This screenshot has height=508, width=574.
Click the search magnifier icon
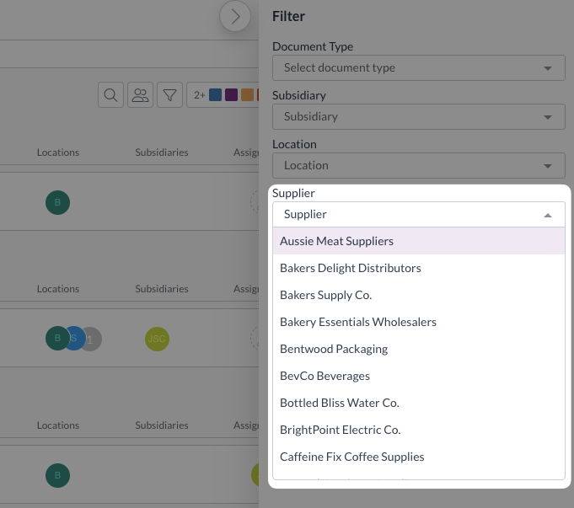(x=110, y=95)
